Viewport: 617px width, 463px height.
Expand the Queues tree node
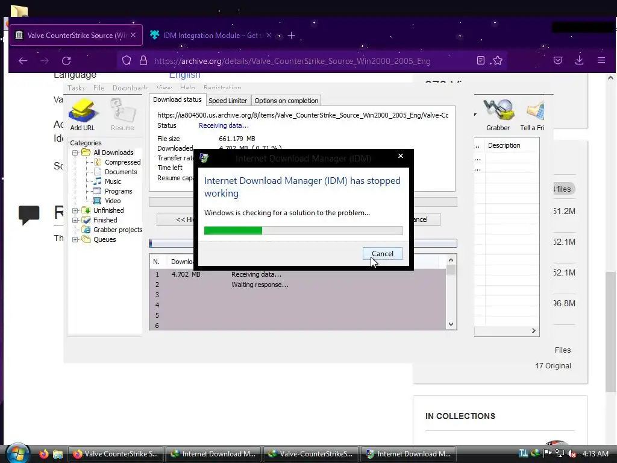point(75,239)
